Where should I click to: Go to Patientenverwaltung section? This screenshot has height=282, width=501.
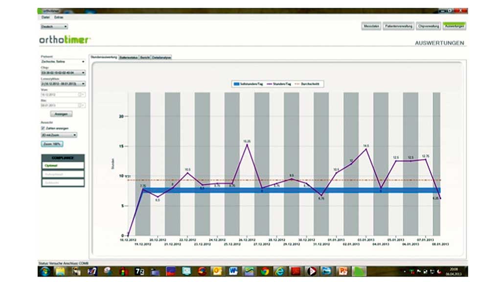(398, 26)
